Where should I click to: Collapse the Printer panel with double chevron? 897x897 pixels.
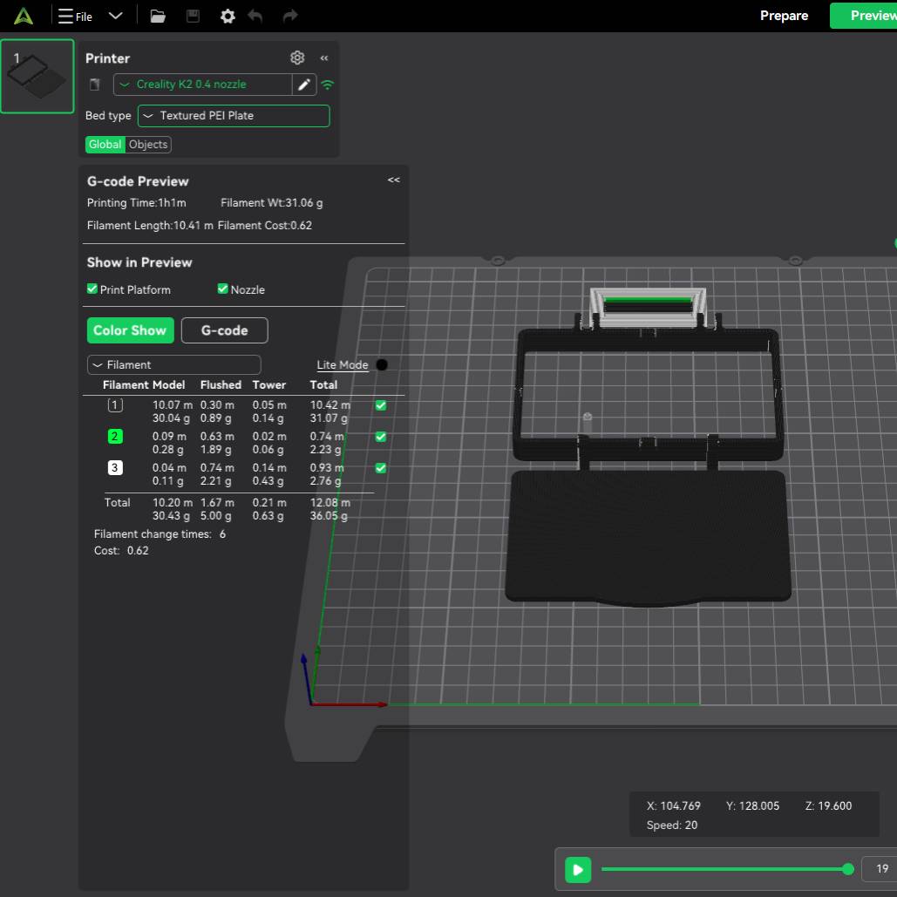(x=324, y=58)
